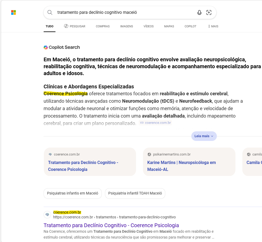Click the coerence.com.br result URL breadcrumb
This screenshot has width=262, height=242.
(114, 217)
